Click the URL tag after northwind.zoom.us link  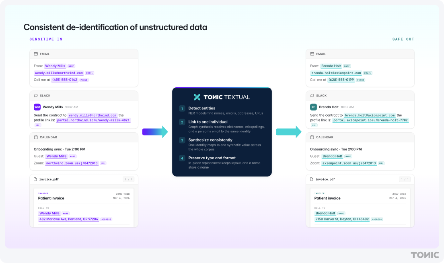(103, 163)
